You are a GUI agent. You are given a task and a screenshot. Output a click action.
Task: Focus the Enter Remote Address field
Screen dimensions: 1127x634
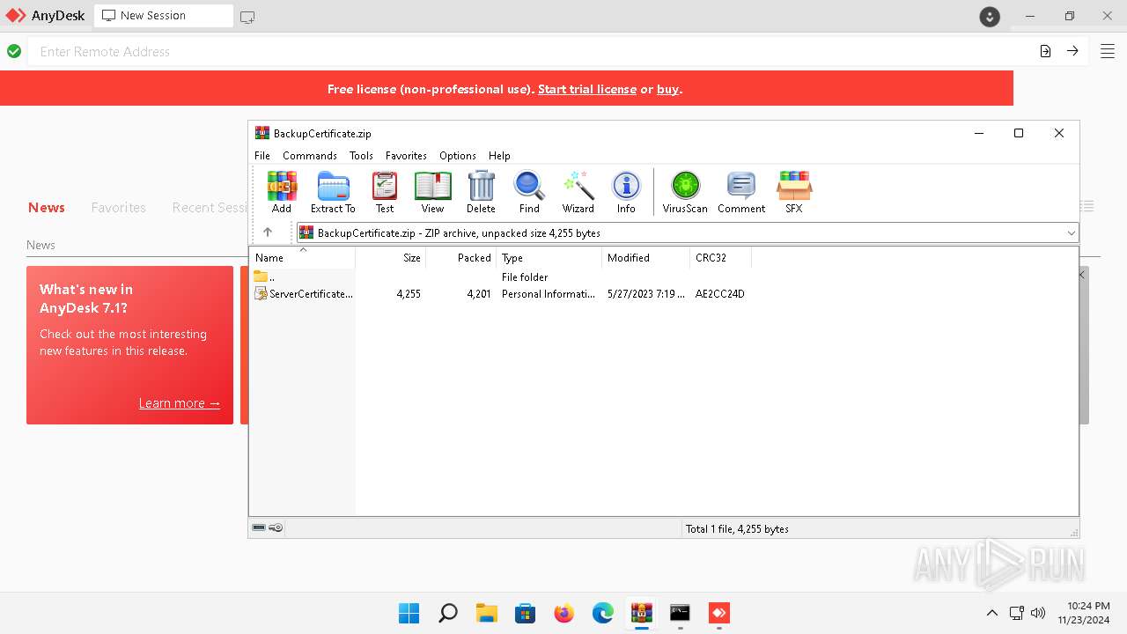click(x=532, y=52)
